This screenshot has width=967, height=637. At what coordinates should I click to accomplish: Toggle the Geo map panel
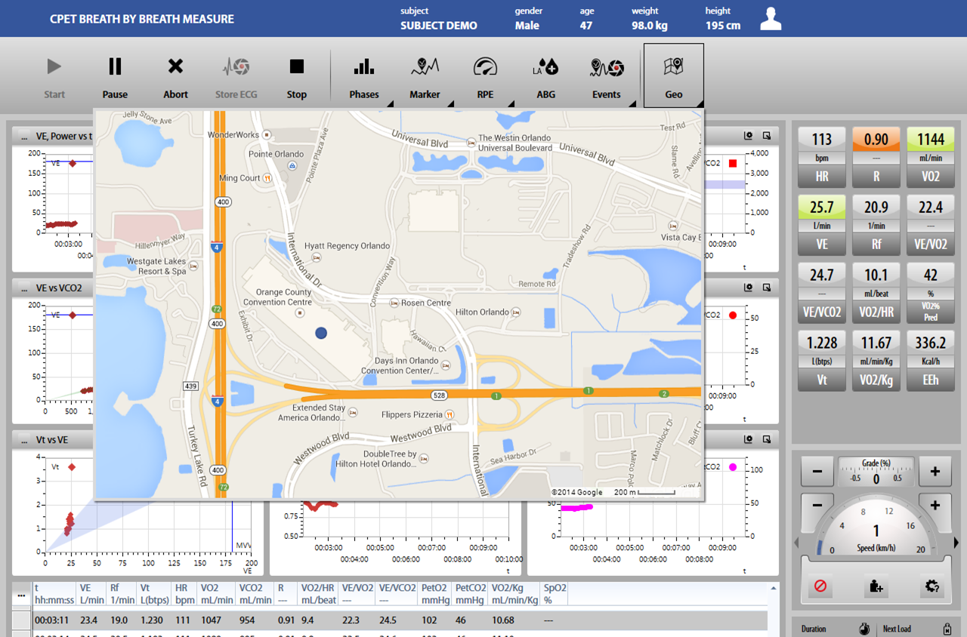coord(673,75)
